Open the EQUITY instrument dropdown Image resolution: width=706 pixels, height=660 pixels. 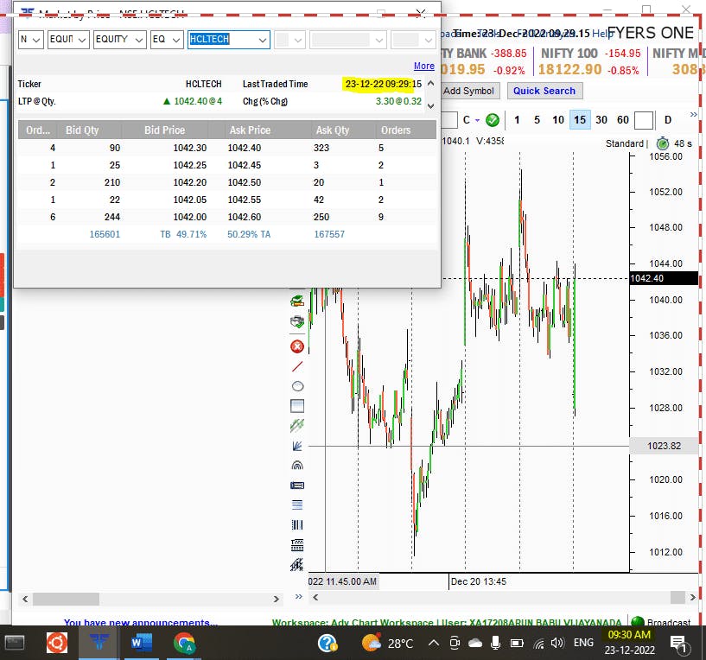(120, 40)
